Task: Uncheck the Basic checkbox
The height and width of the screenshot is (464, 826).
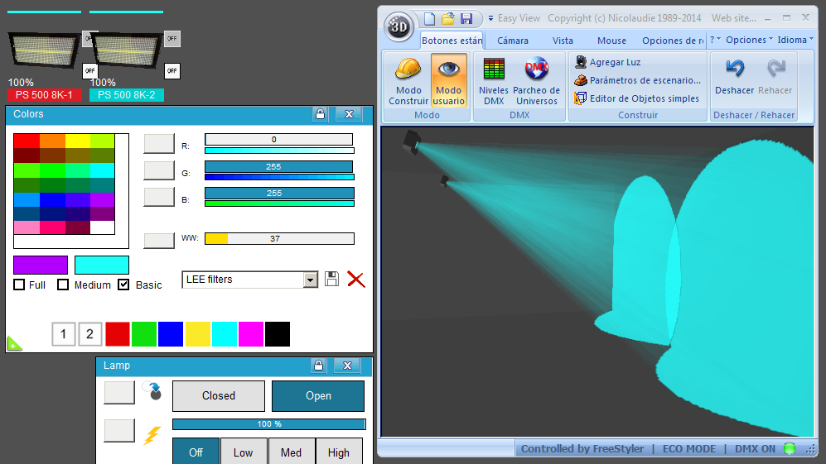Action: [x=123, y=285]
